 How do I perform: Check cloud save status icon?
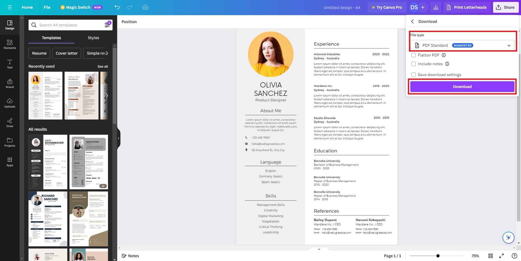145,7
